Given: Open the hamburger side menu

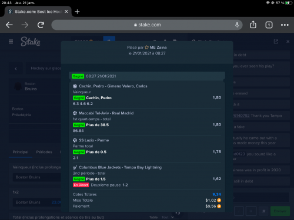Looking at the screenshot, I should pos(11,42).
